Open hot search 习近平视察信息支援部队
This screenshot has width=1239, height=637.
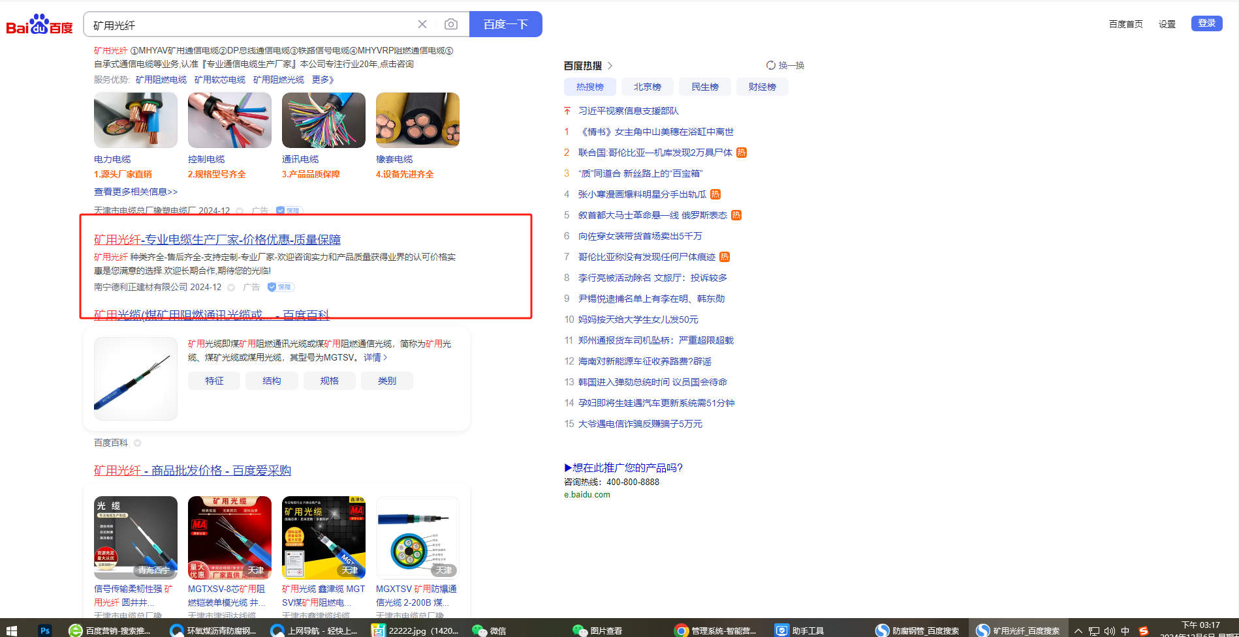pos(629,111)
